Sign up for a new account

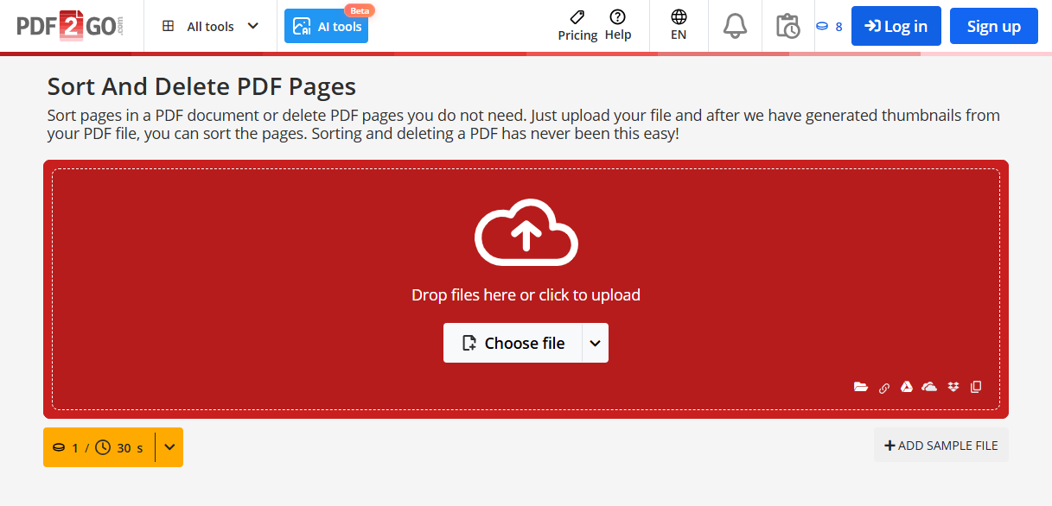[993, 26]
